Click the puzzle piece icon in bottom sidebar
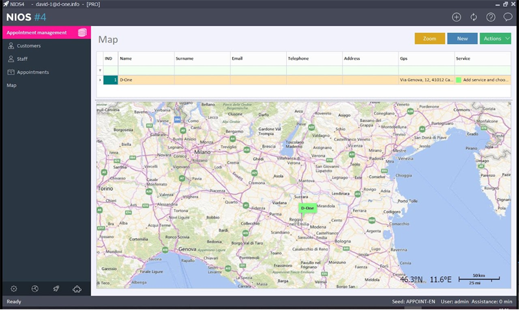This screenshot has height=310, width=519. [77, 289]
